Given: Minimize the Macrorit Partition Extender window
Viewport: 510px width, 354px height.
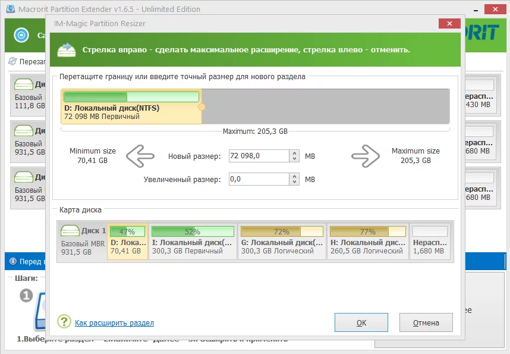Looking at the screenshot, I should point(476,10).
